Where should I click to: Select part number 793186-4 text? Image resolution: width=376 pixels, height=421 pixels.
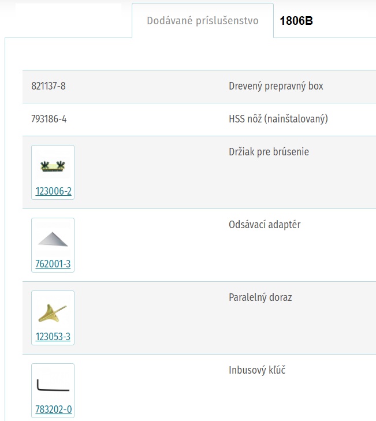(x=49, y=119)
